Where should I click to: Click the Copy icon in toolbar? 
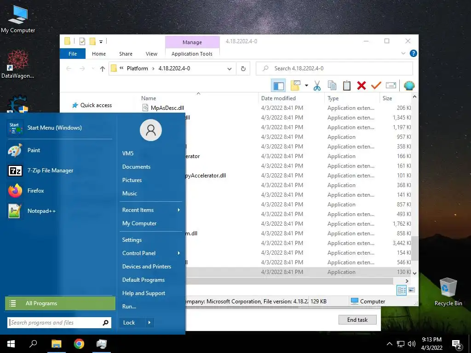click(x=332, y=86)
